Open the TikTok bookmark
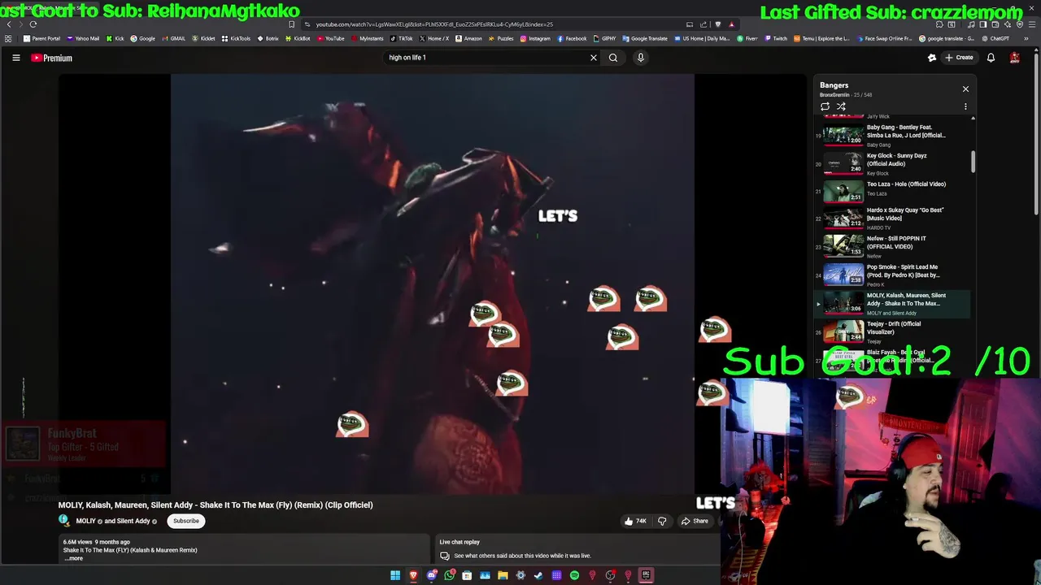 coord(401,38)
